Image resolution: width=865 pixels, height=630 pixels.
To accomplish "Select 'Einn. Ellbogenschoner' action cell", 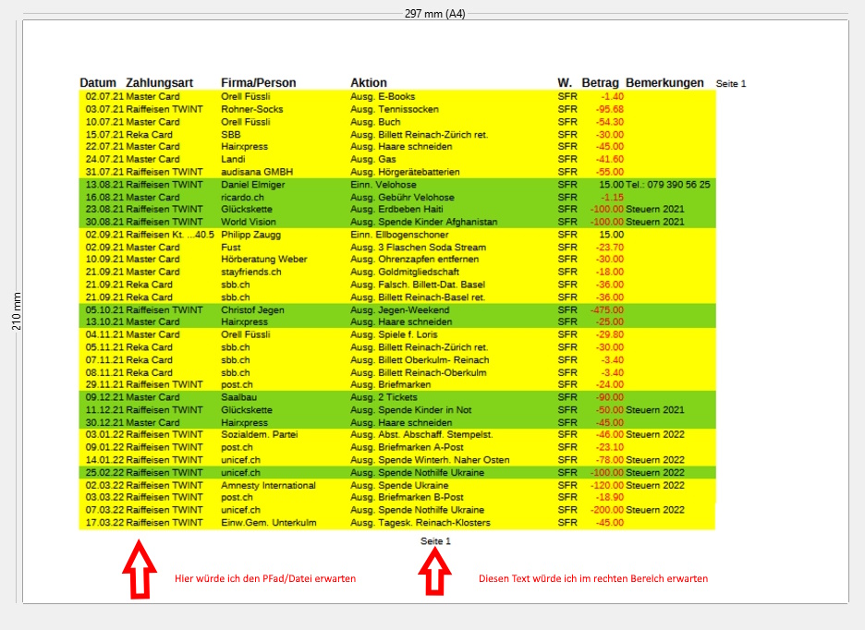I will (x=399, y=235).
